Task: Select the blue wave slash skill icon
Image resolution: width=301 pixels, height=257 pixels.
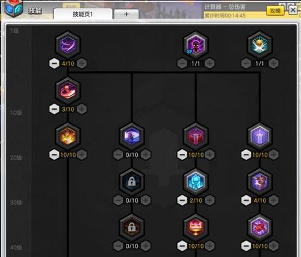Action: coord(132,136)
